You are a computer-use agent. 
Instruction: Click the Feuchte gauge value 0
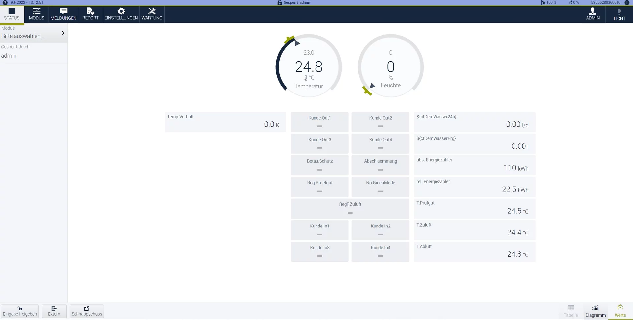tap(391, 67)
